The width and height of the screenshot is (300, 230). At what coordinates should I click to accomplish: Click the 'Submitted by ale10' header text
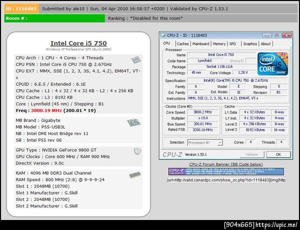(x=63, y=9)
